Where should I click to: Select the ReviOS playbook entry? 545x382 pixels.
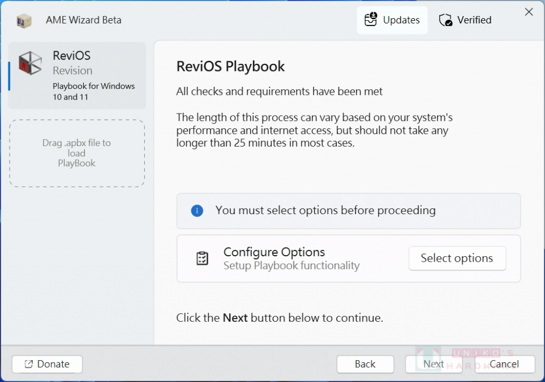pyautogui.click(x=77, y=76)
